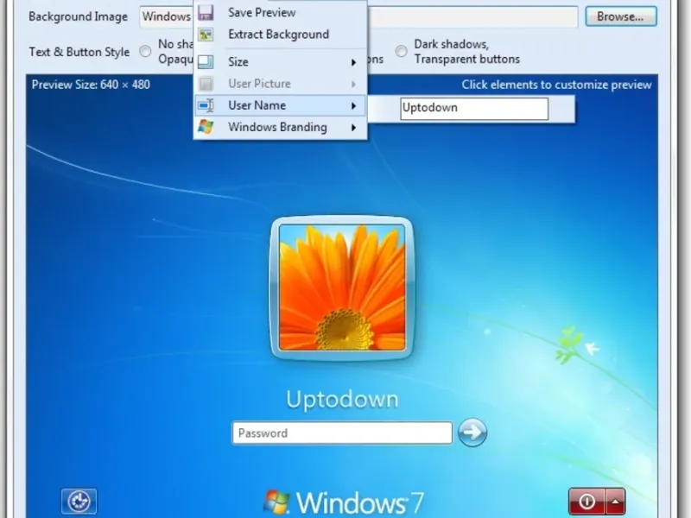Click the blue arrow submit button
Viewport: 691px width, 518px height.
pos(472,433)
